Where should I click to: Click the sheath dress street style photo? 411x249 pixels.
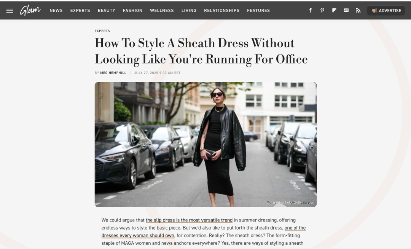pyautogui.click(x=206, y=144)
